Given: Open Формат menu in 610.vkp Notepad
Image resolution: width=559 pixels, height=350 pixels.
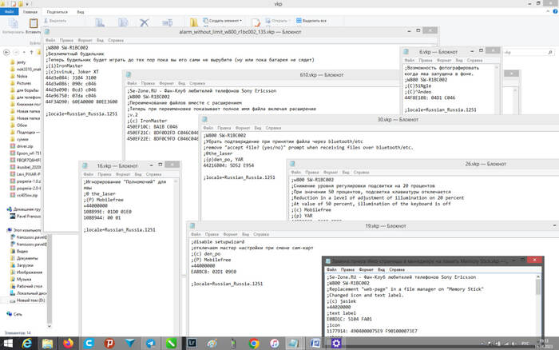Looking at the screenshot, I should (165, 83).
